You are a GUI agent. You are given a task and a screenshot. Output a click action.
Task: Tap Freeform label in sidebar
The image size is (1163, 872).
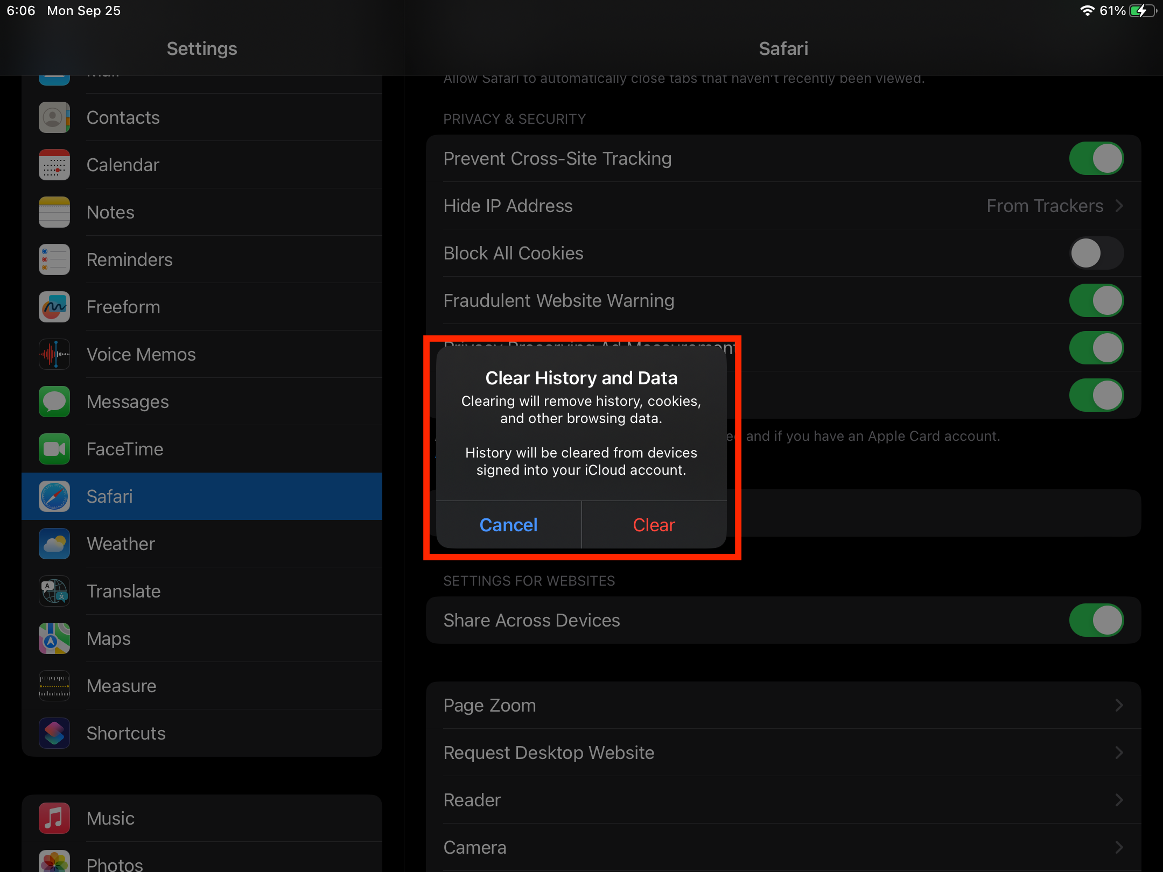pyautogui.click(x=123, y=307)
